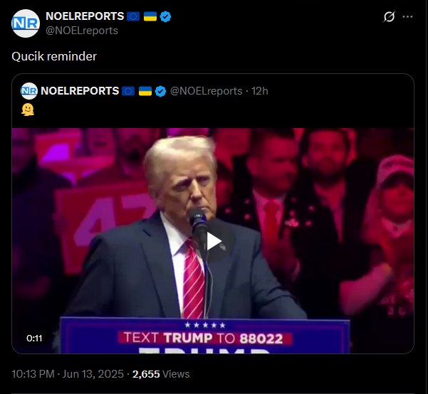Open the Grok explain-post icon
The width and height of the screenshot is (428, 394).
coord(389,16)
